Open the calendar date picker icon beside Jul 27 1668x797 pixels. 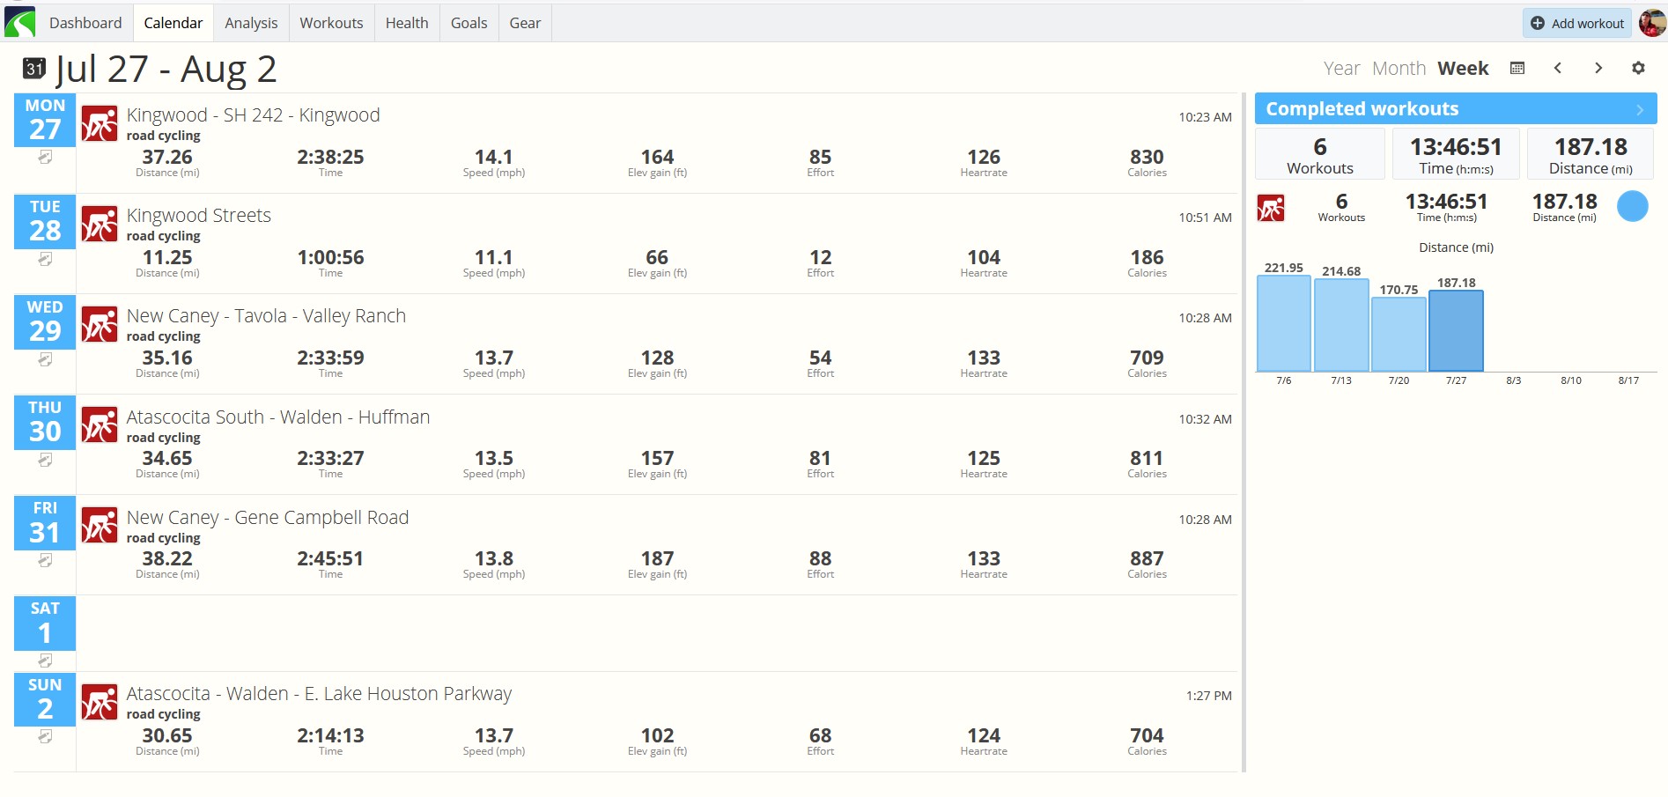click(x=34, y=69)
